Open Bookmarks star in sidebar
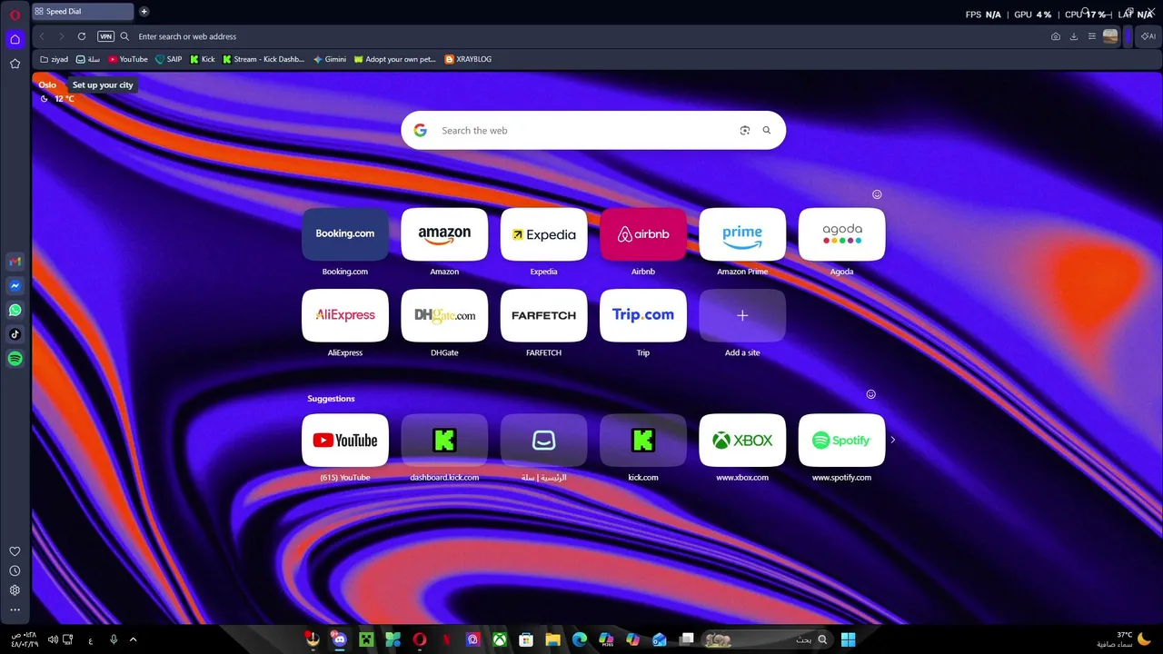The width and height of the screenshot is (1163, 654). (x=15, y=64)
